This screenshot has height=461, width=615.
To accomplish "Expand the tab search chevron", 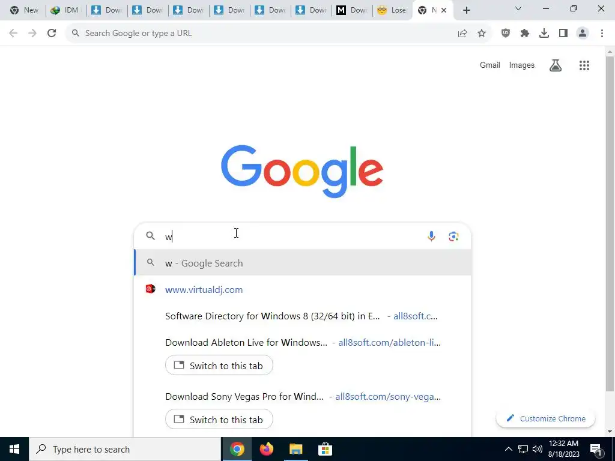I will coord(518,8).
